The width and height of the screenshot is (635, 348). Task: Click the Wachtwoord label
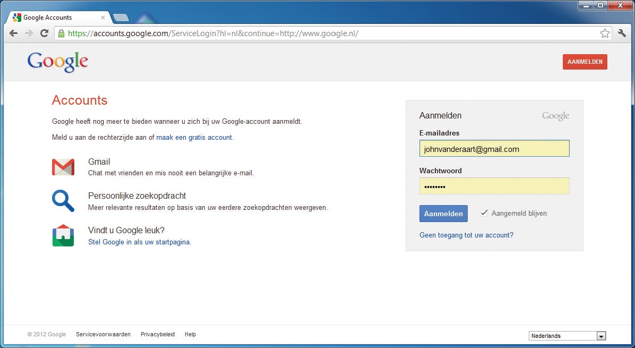441,171
